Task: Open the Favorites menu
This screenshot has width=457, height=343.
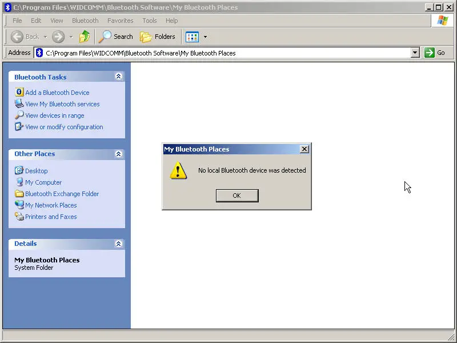Action: point(120,21)
